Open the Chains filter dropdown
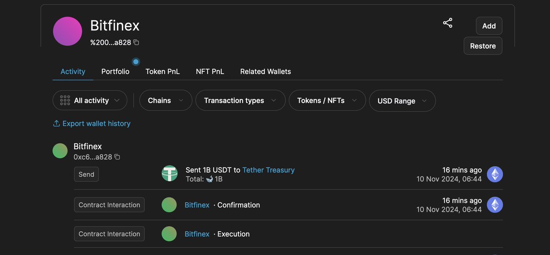 pos(165,100)
